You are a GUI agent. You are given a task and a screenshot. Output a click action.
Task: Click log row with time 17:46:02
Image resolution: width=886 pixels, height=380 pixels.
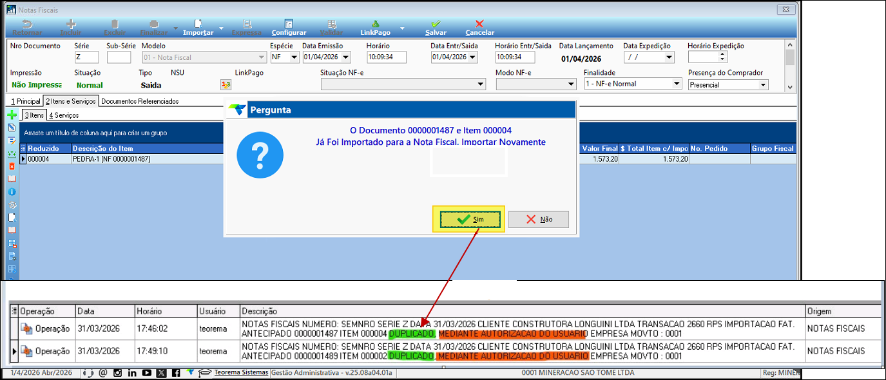pyautogui.click(x=445, y=328)
